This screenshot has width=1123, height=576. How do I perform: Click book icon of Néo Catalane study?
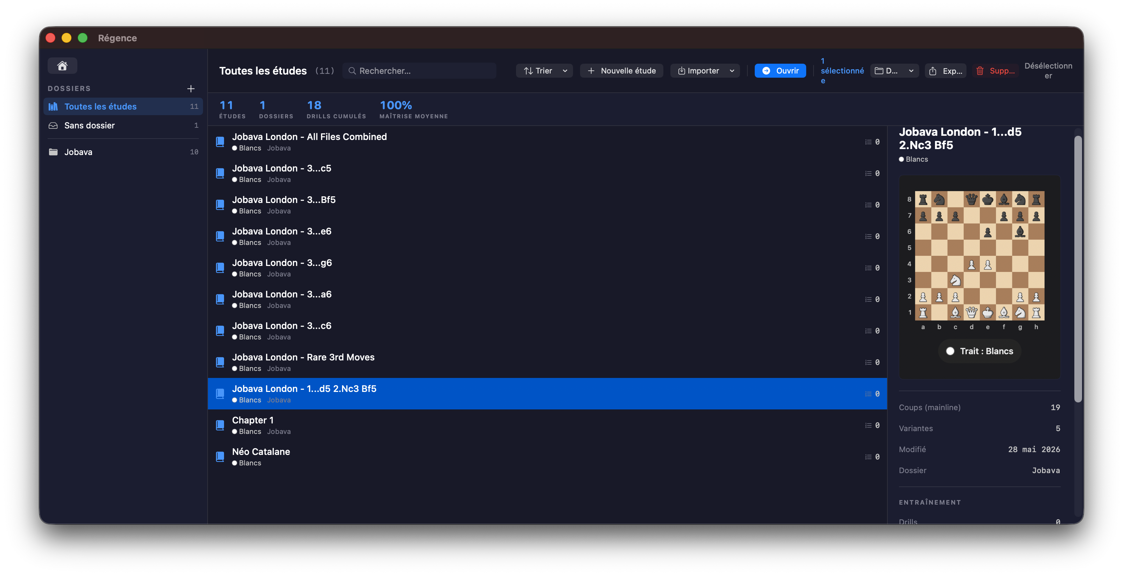(220, 457)
